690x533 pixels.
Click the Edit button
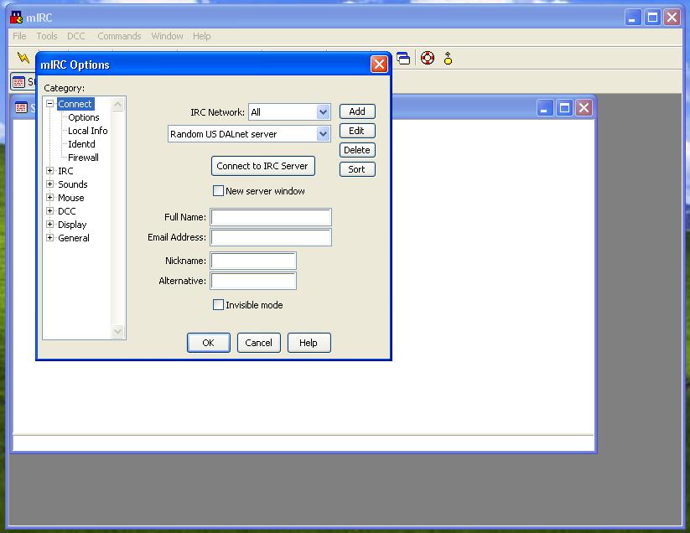click(x=357, y=131)
